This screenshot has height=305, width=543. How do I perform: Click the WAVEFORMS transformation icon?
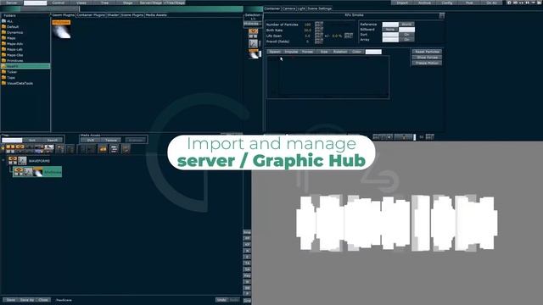click(23, 160)
